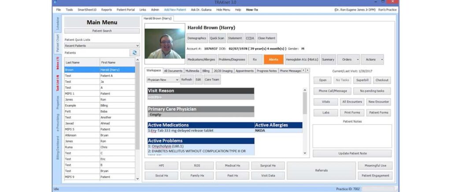Viewport: 451px width, 192px height.
Task: Click the New Encounter button
Action: click(379, 101)
